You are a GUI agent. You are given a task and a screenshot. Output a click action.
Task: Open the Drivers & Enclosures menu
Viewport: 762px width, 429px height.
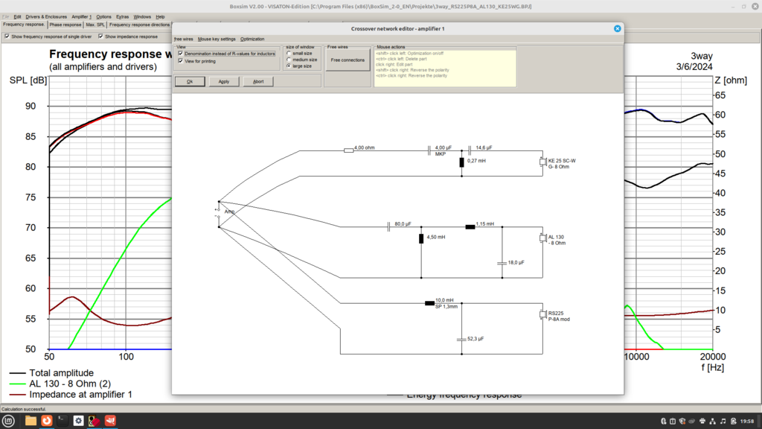tap(46, 17)
